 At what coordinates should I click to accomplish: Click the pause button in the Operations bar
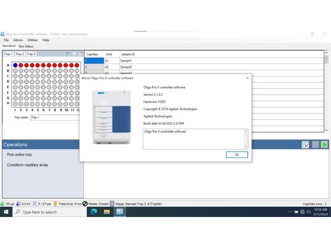(315, 145)
